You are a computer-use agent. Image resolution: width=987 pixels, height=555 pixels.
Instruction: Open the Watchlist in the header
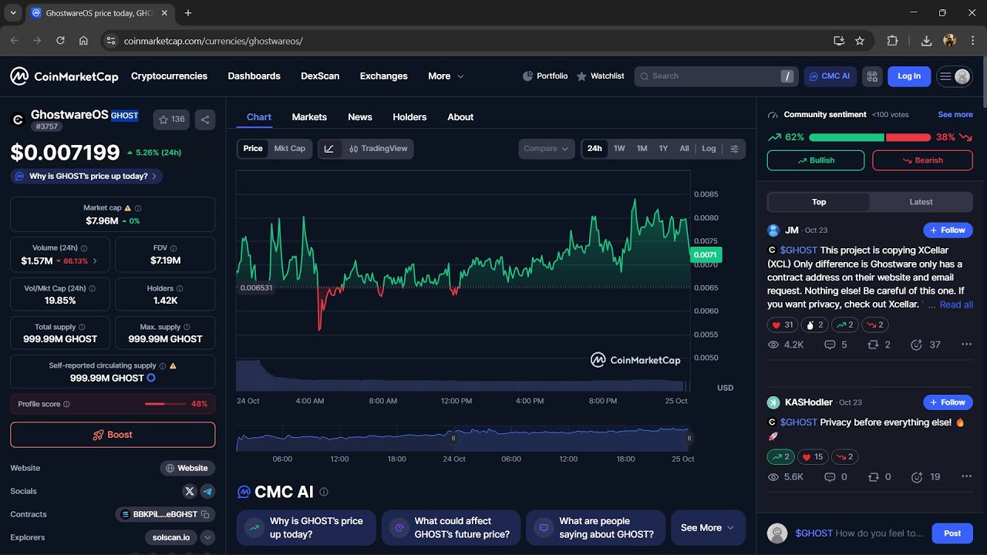point(600,76)
